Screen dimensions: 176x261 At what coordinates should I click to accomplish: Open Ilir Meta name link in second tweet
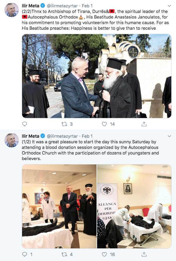click(x=31, y=136)
